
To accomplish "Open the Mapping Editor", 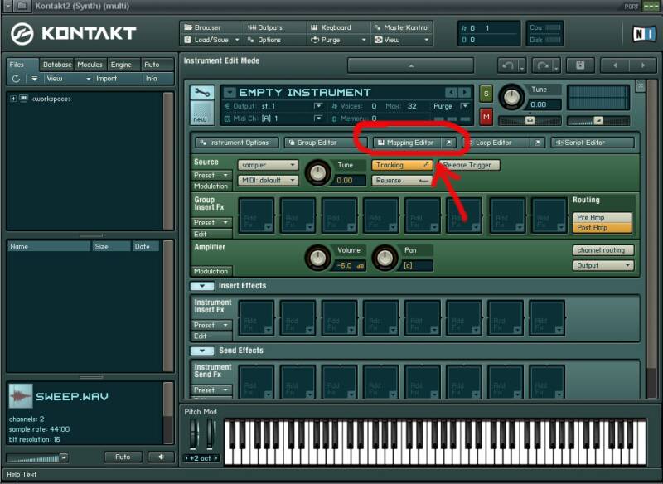I will coord(407,143).
